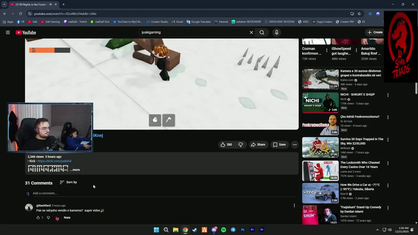
Task: Open a new Chrome tab
Action: (63, 4)
